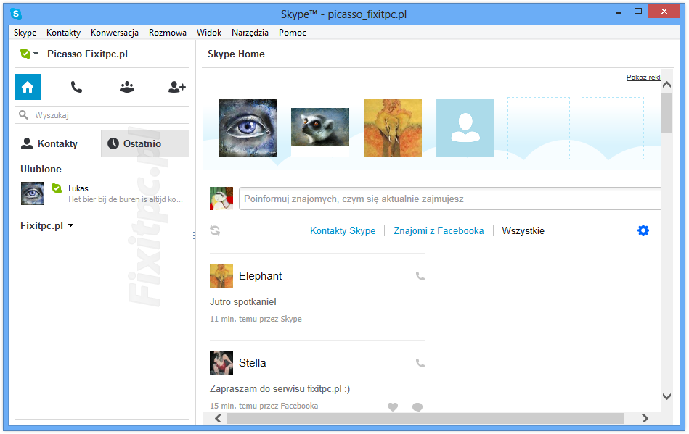Click horizontal scrollbar left arrow
Screen dimensions: 689x434
(219, 418)
